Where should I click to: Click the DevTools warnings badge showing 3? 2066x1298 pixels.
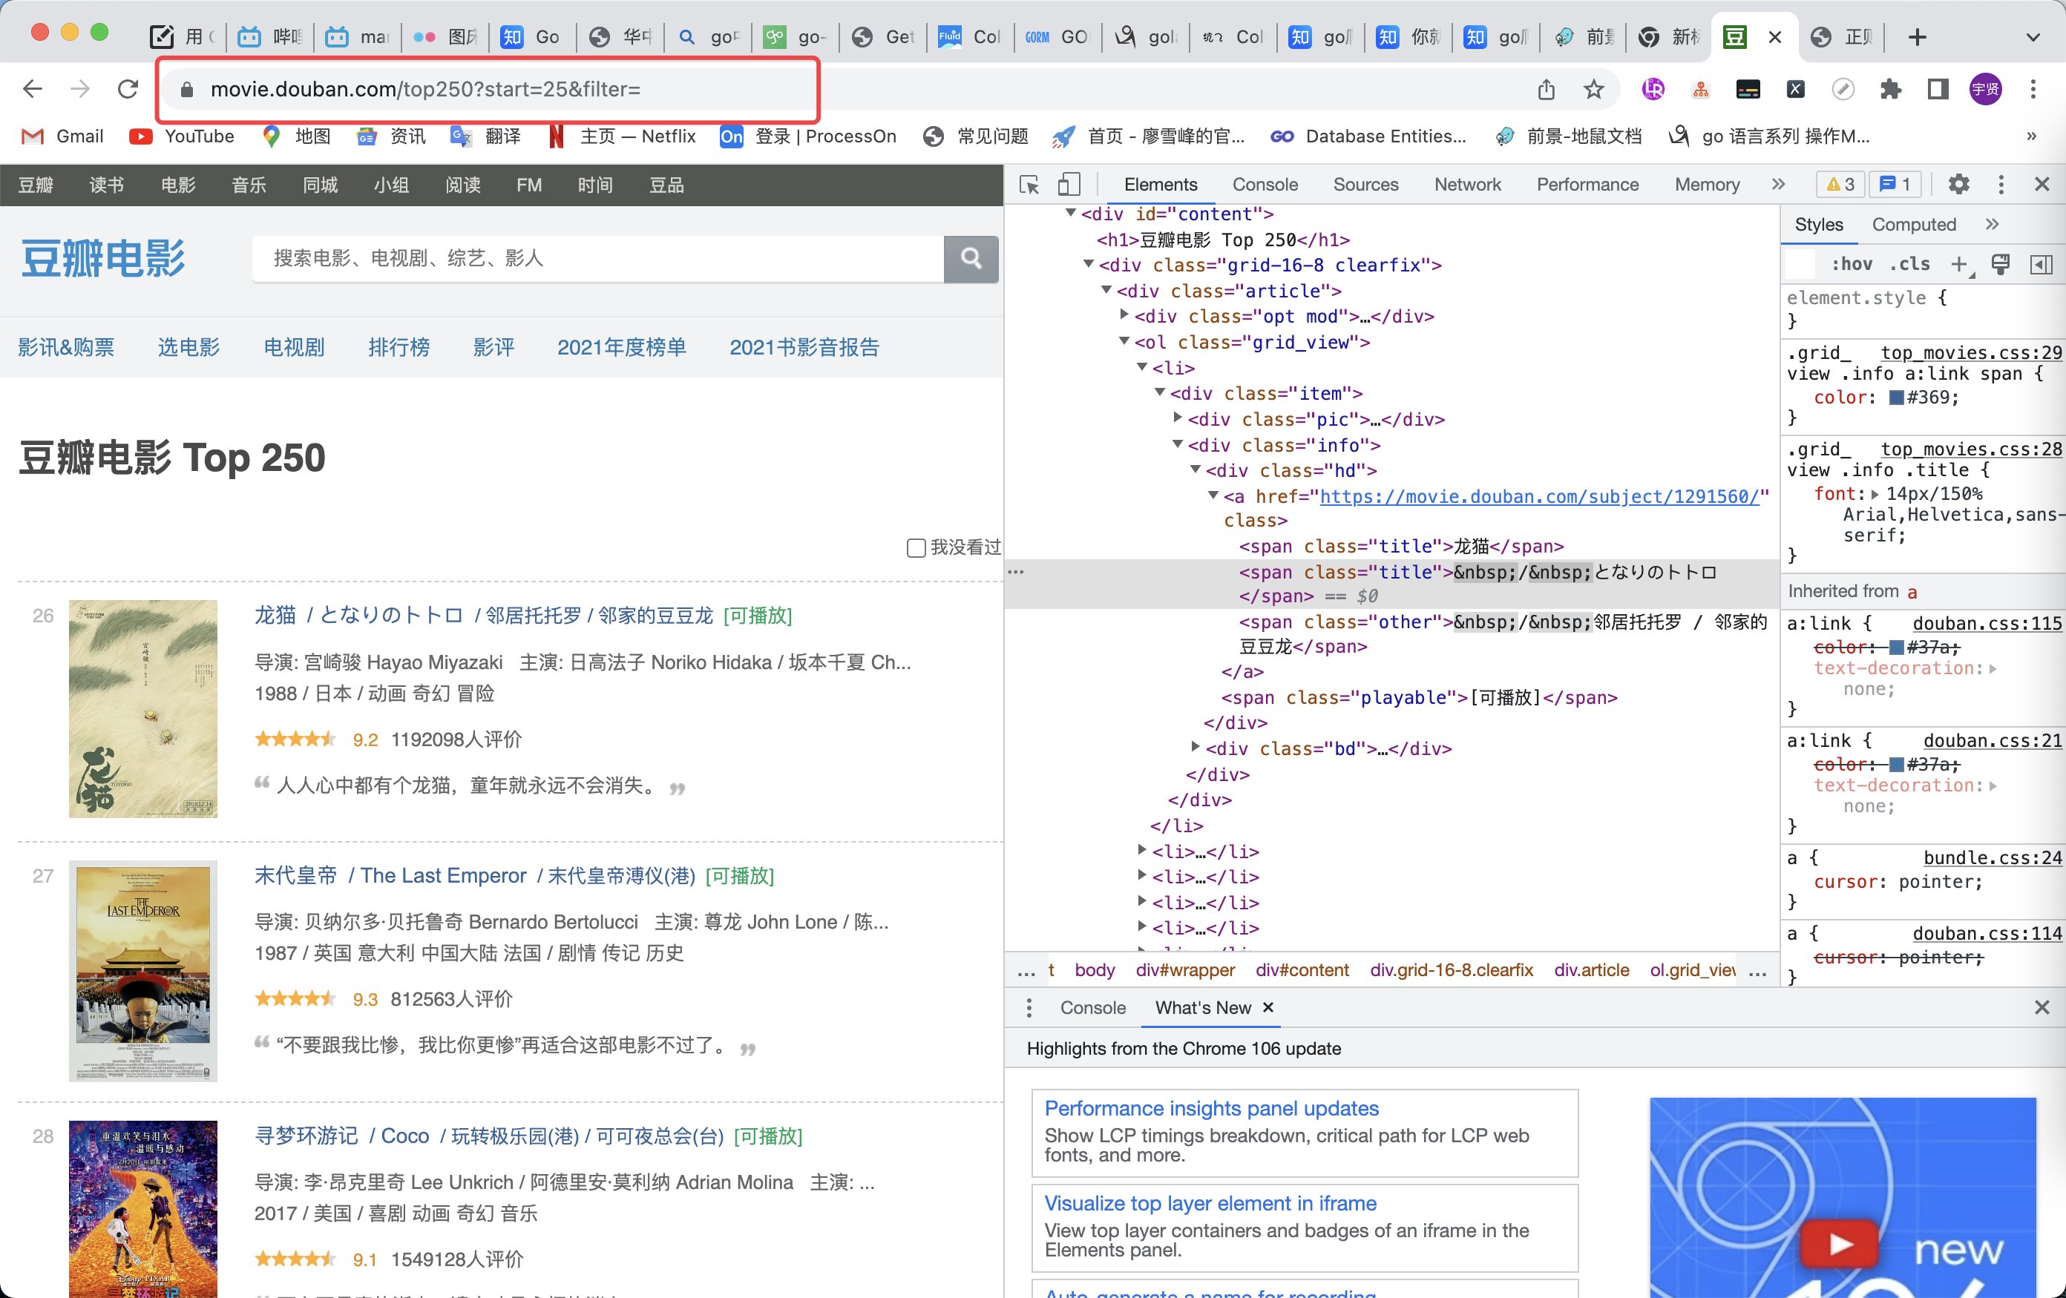point(1840,185)
